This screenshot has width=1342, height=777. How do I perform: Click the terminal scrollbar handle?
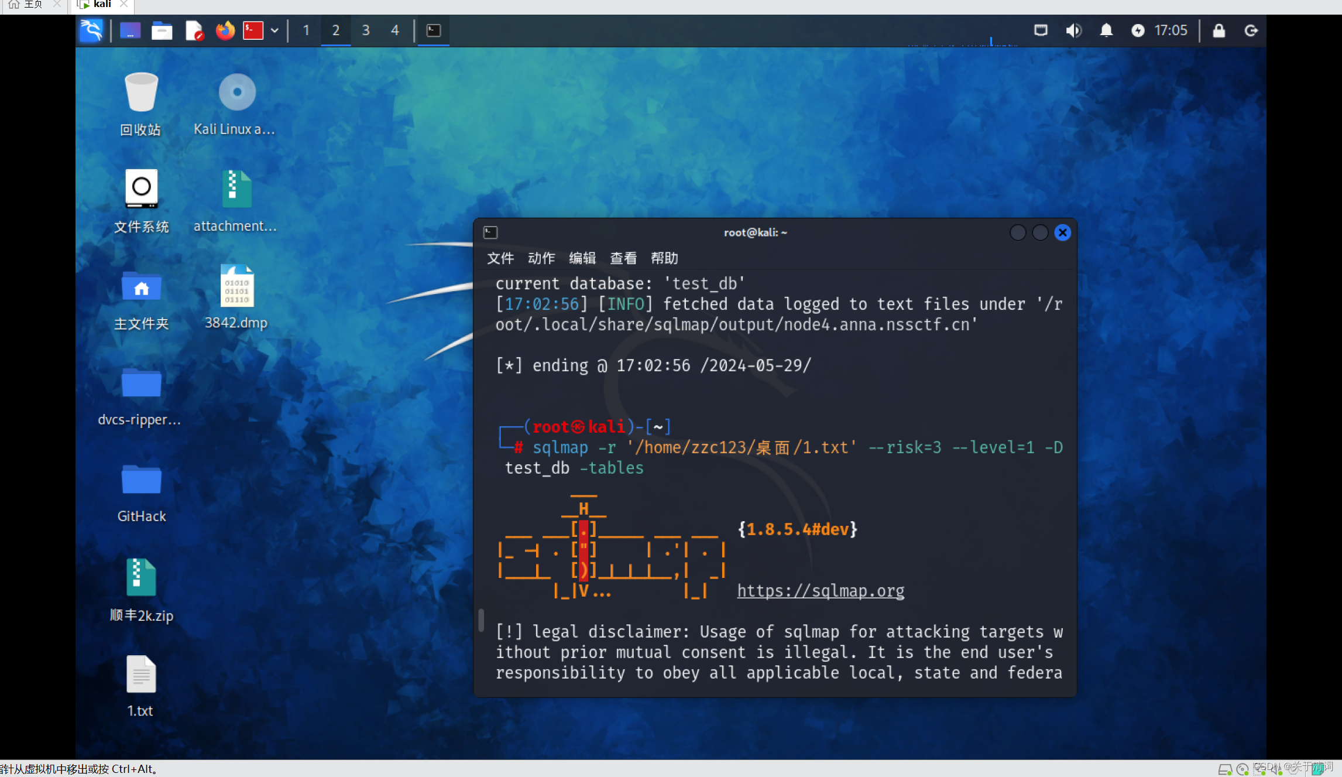481,619
